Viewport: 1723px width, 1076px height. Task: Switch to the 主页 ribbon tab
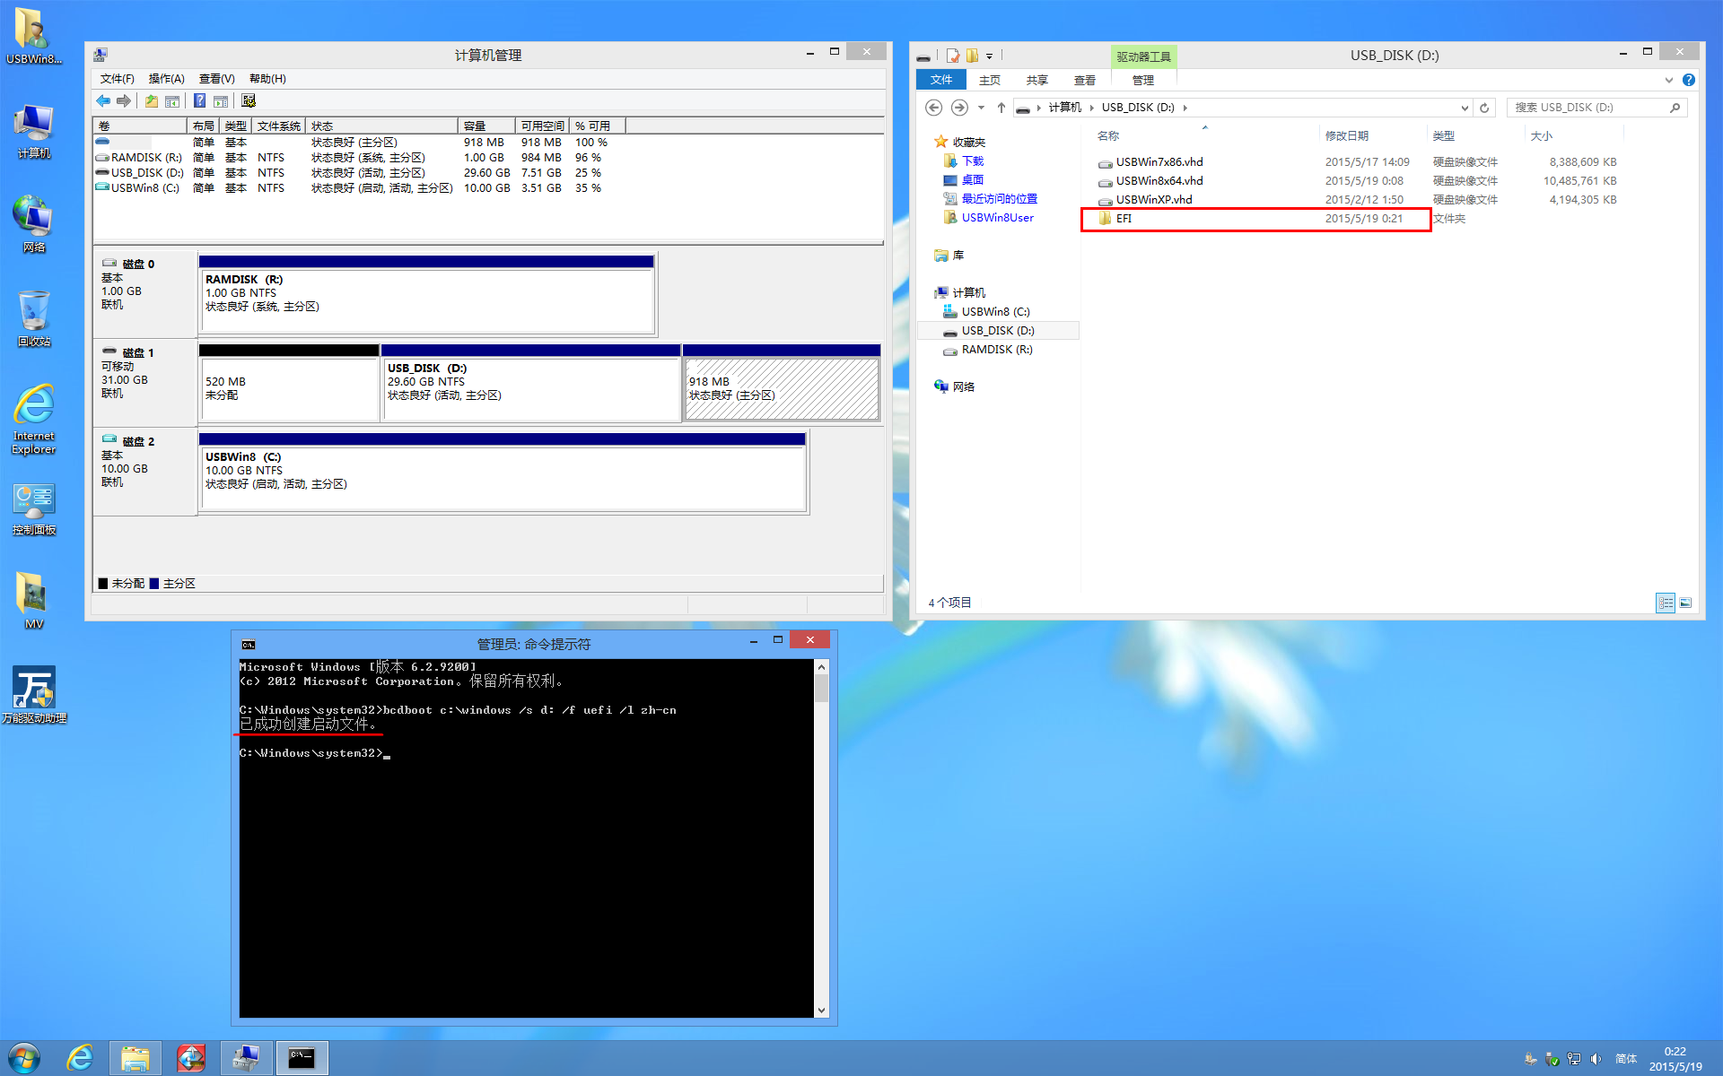point(990,80)
